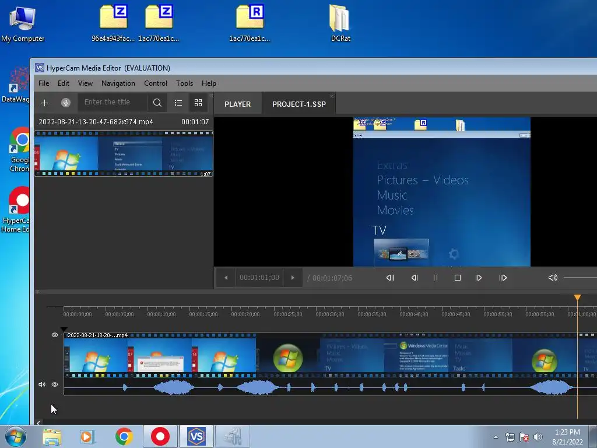Click the 00:00:30;00 mark on timeline ruler
This screenshot has height=448, width=597.
[x=330, y=314]
